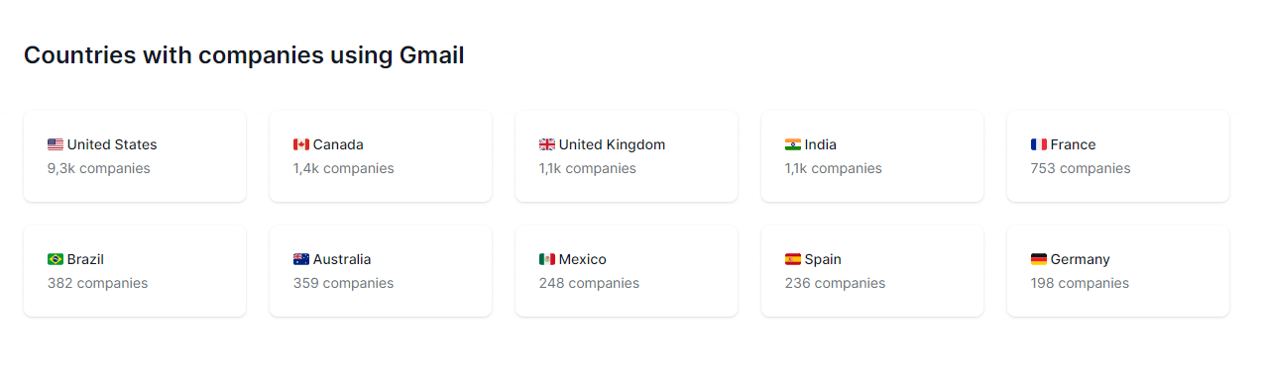
Task: Open India's 1,1k companies text
Action: pos(833,168)
